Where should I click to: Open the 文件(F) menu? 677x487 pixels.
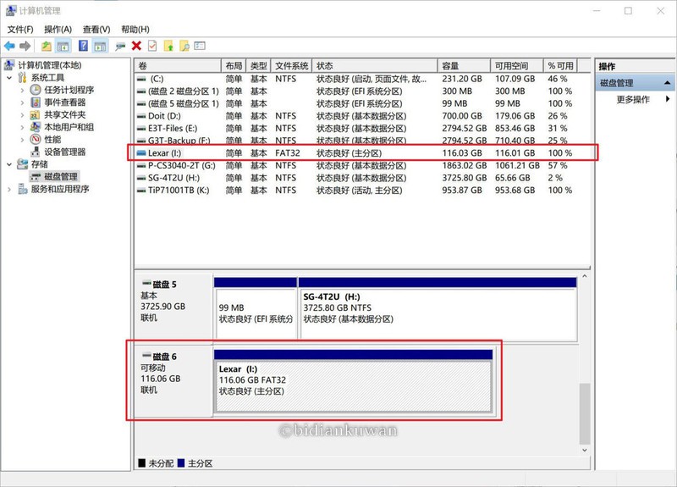(20, 30)
